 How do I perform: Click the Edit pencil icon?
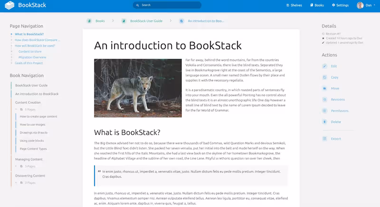click(x=324, y=66)
